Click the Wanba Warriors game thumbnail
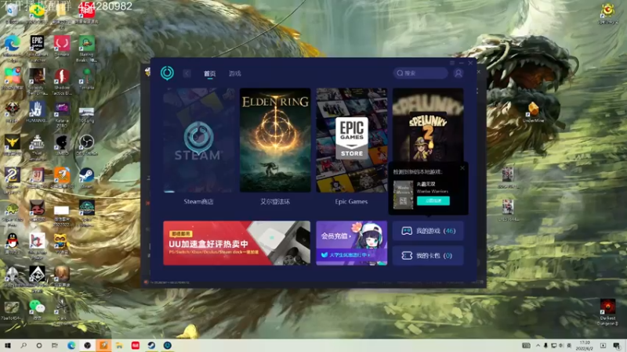 point(403,195)
